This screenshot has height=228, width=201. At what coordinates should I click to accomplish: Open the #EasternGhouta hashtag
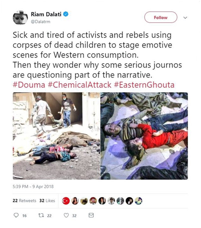tap(144, 85)
